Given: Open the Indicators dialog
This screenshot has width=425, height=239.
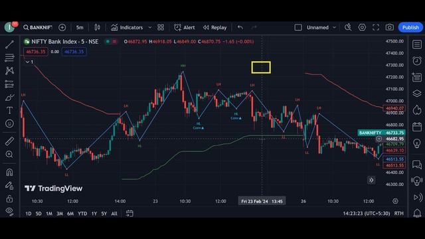Looking at the screenshot, I should click(x=127, y=27).
